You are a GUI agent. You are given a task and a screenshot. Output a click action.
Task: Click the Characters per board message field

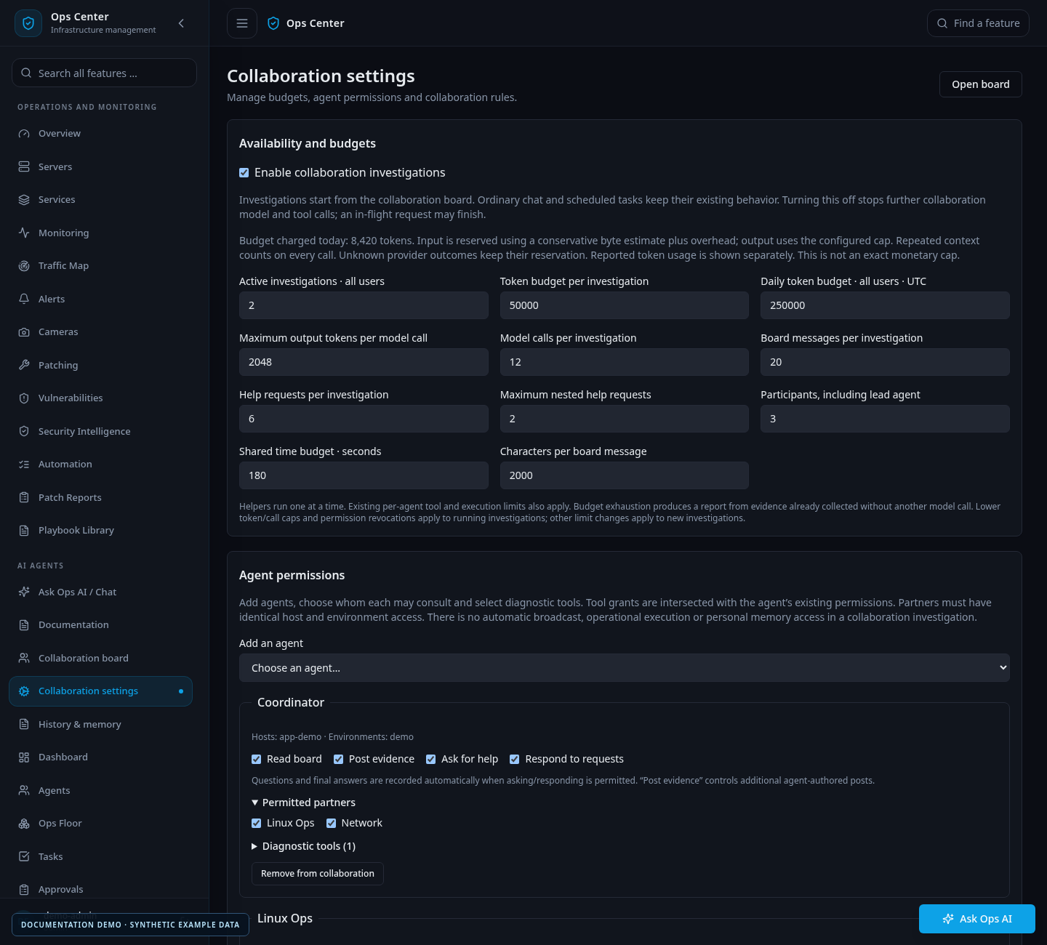(x=624, y=475)
